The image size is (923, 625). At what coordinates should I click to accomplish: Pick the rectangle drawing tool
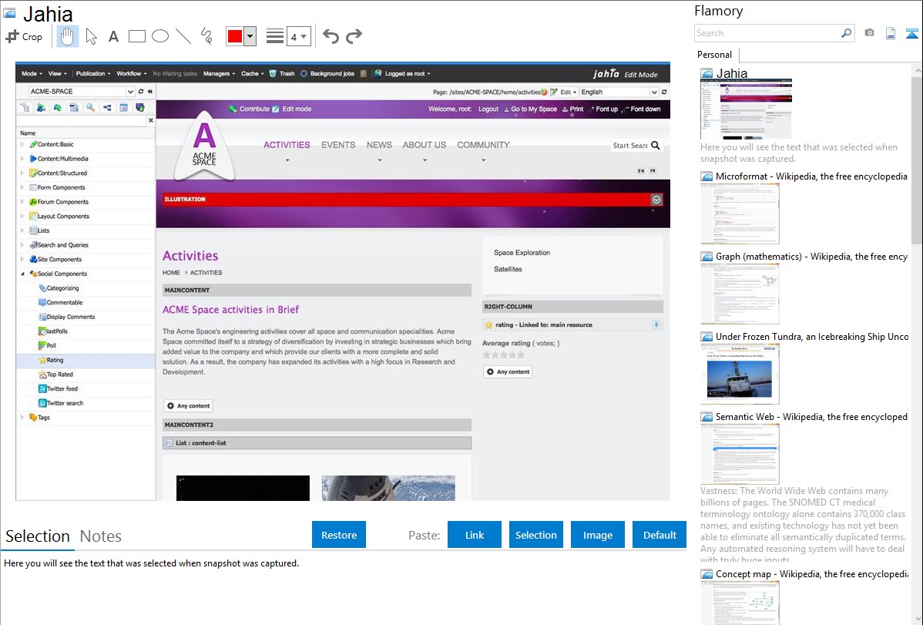pyautogui.click(x=136, y=36)
